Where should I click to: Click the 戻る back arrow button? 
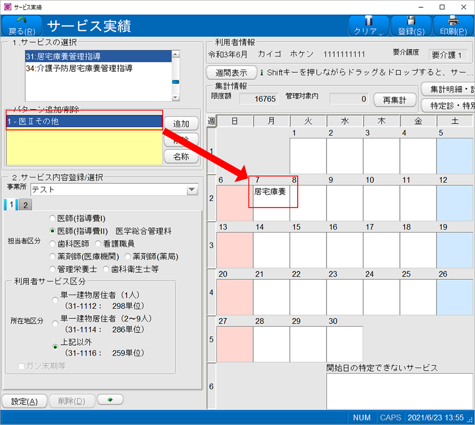click(22, 26)
